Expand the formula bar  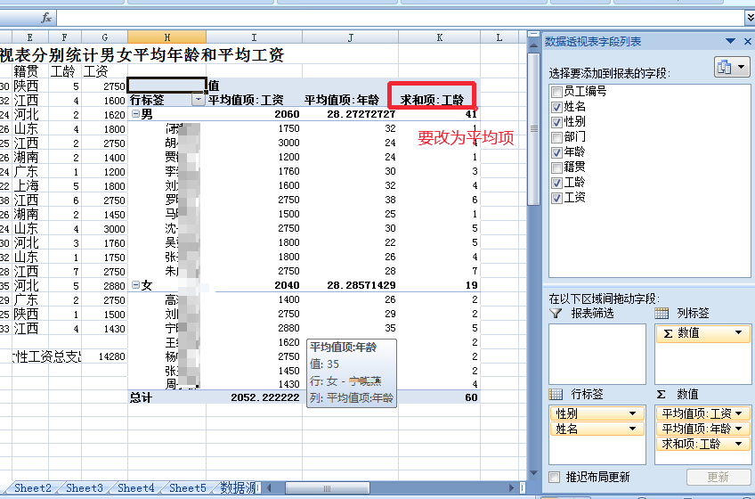[750, 18]
